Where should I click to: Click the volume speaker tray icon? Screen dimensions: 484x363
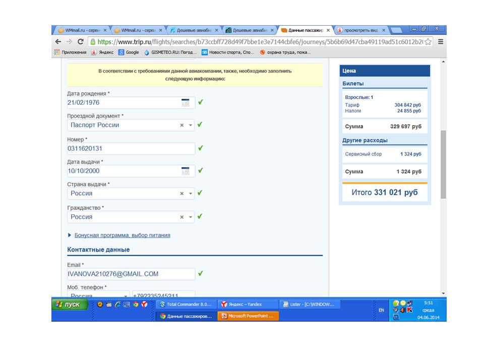coord(402,310)
